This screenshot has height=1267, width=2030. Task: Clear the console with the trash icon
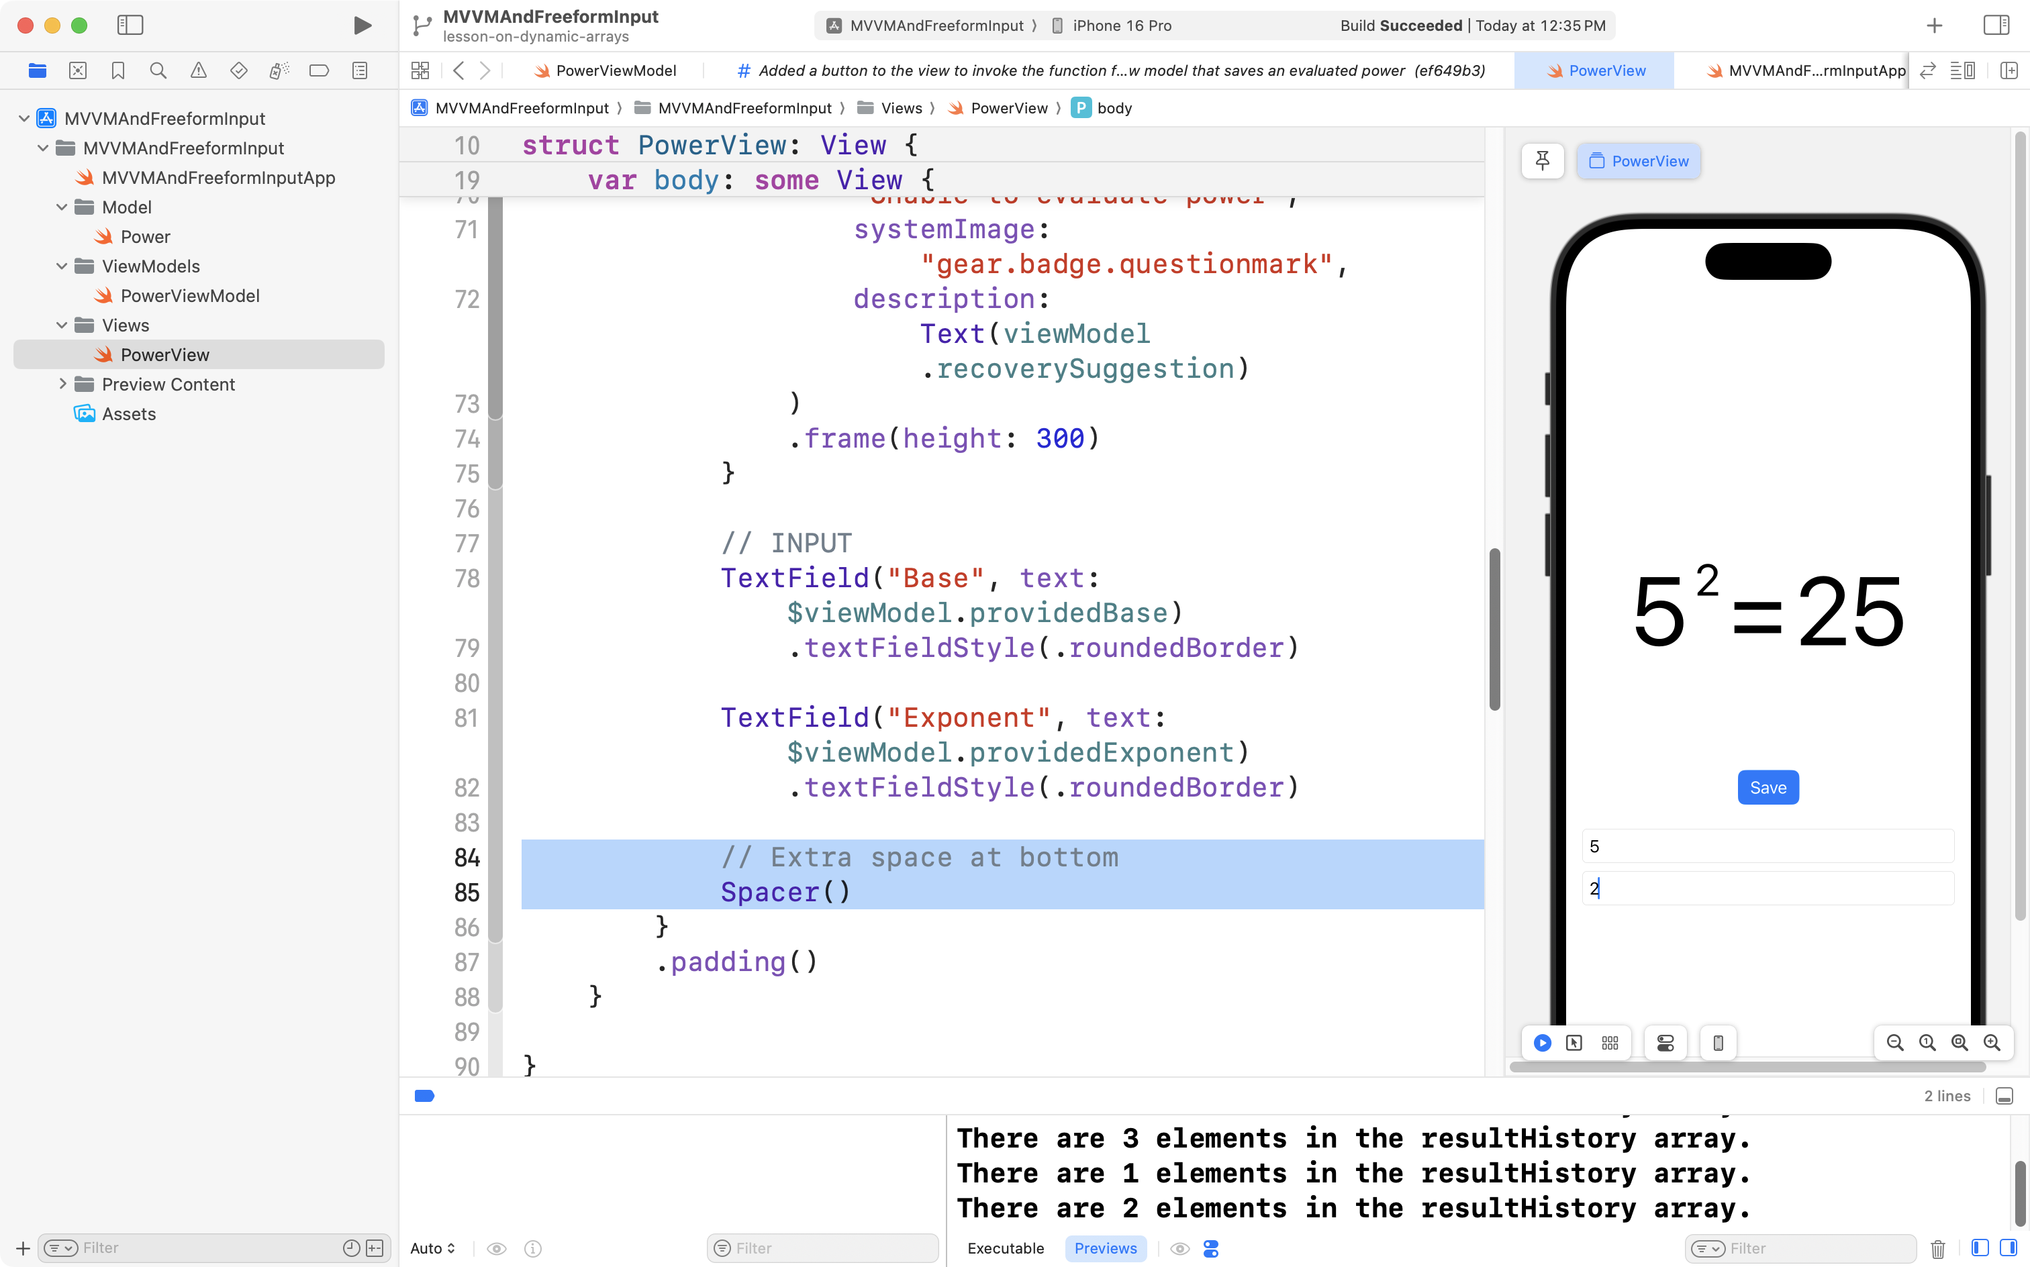[1938, 1249]
